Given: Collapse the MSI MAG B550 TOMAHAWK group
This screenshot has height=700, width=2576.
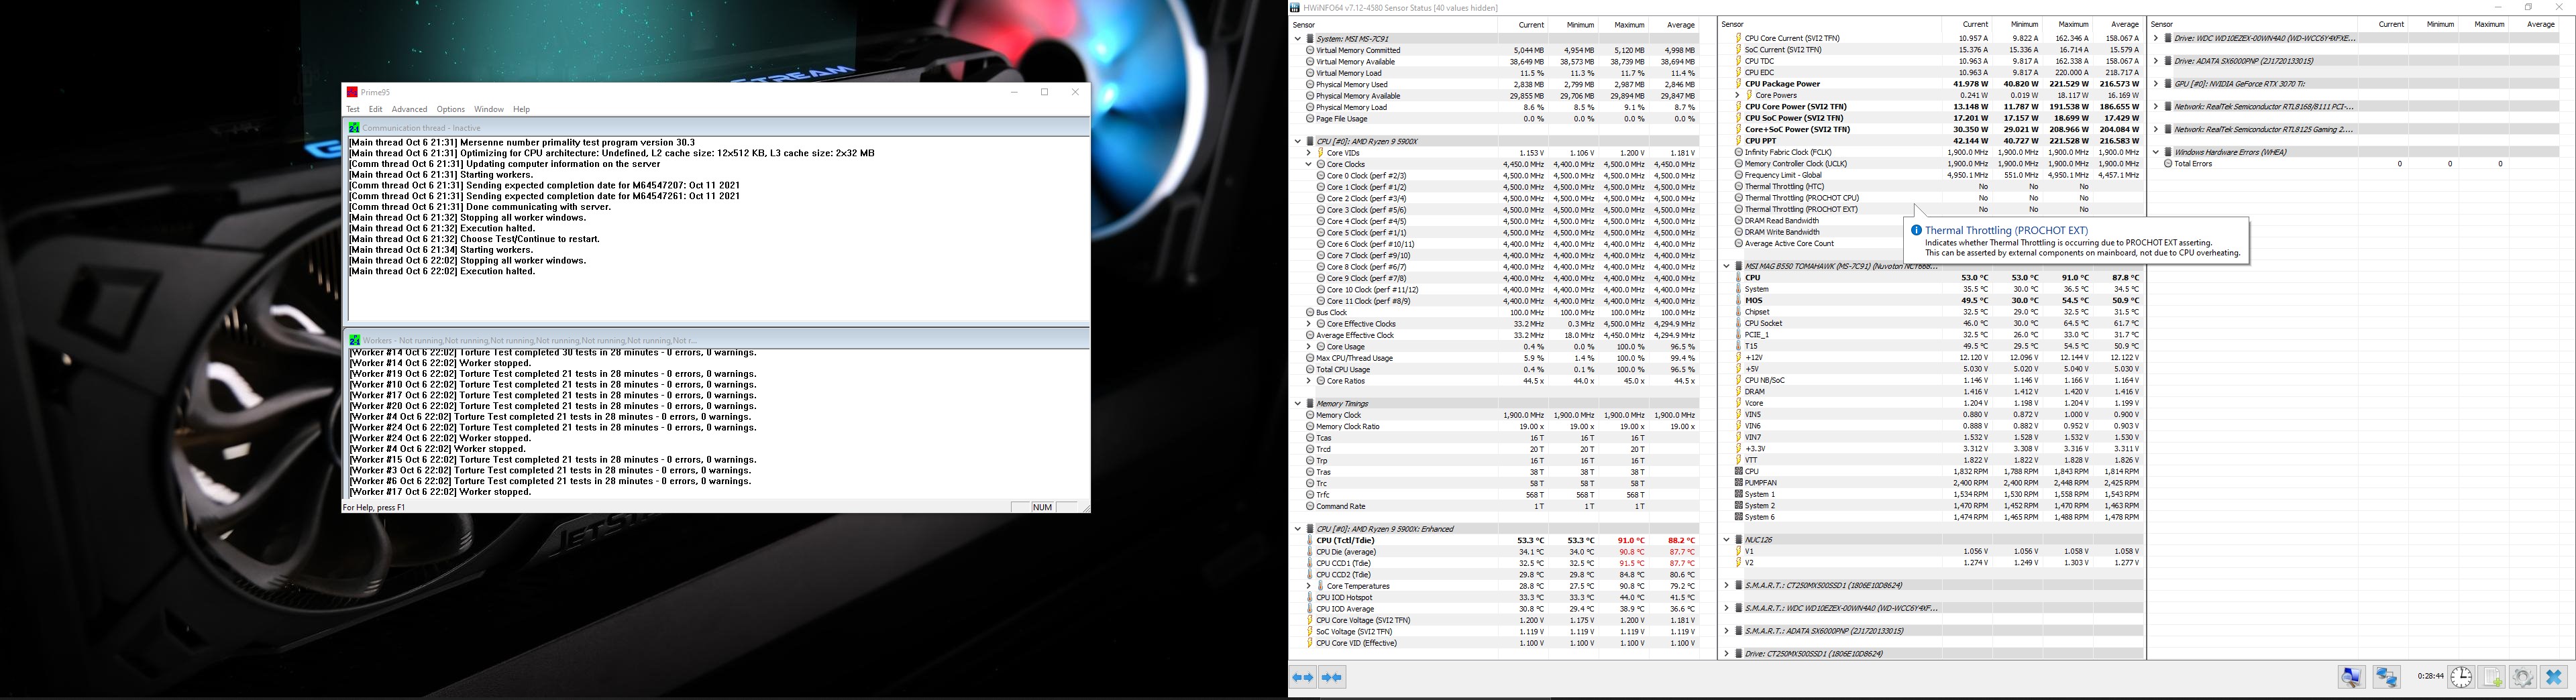Looking at the screenshot, I should click(1727, 266).
